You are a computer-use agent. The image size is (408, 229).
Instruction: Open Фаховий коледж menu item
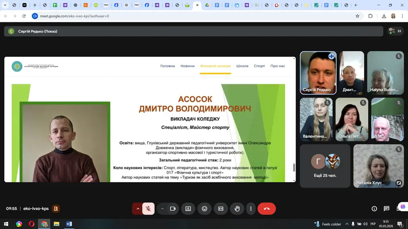(x=216, y=66)
